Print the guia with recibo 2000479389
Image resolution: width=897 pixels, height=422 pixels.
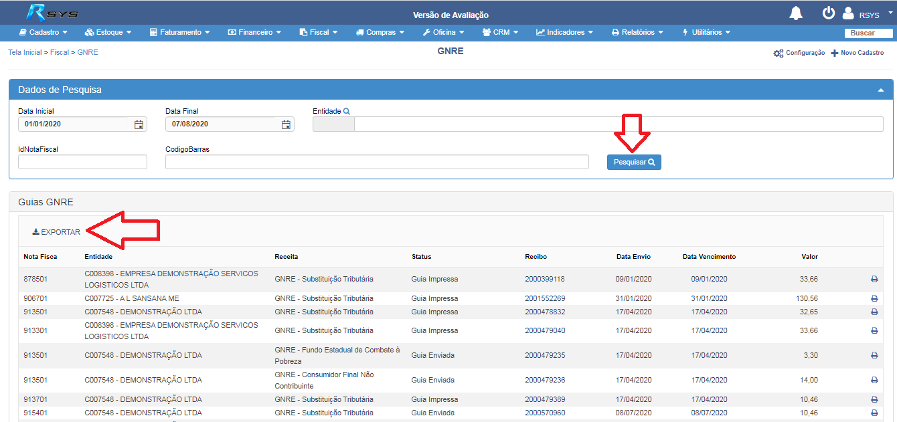coord(874,399)
